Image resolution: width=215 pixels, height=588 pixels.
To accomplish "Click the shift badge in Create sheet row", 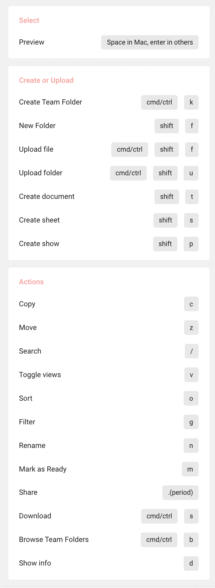I will (x=165, y=220).
